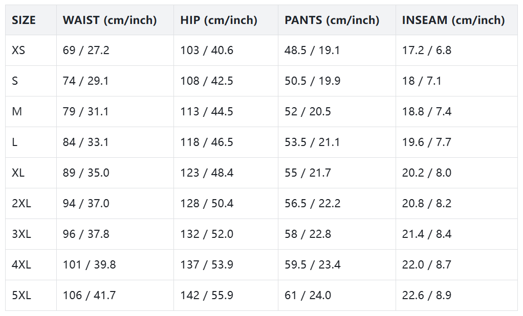Click the SIZE column header

[24, 20]
